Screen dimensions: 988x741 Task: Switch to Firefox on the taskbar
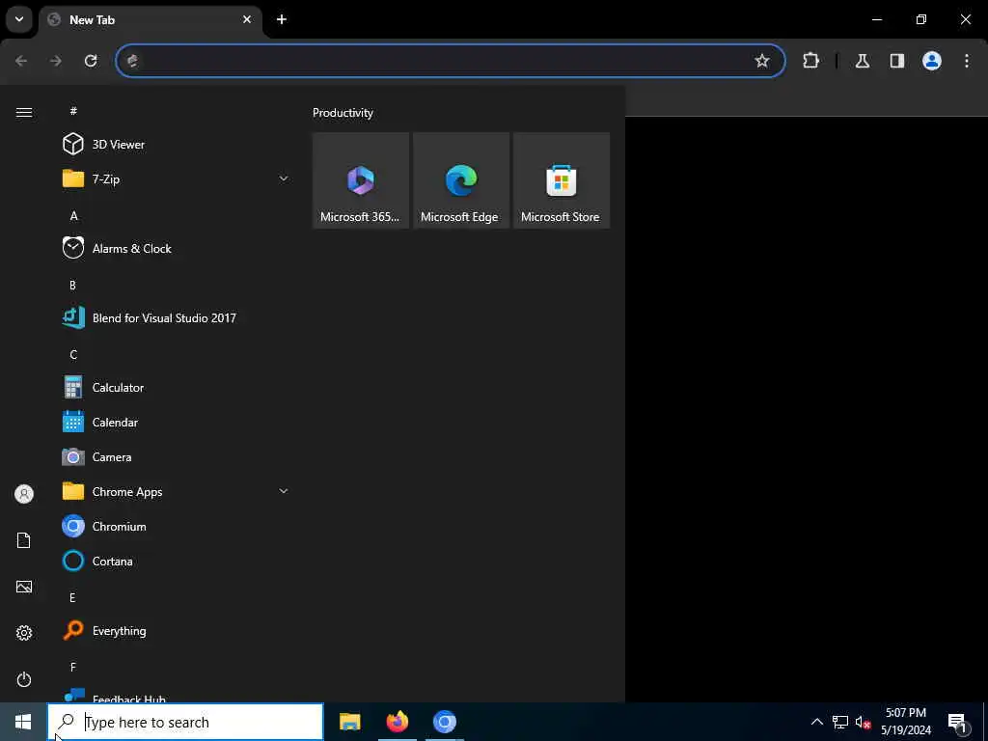[x=397, y=722]
